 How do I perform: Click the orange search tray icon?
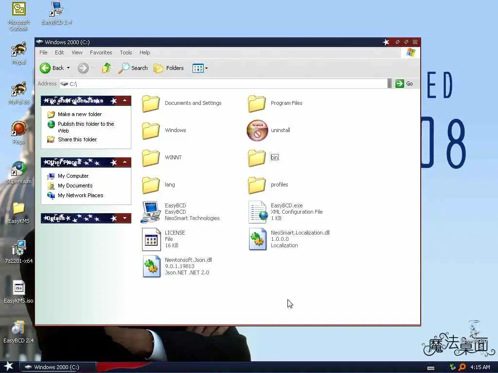(462, 367)
